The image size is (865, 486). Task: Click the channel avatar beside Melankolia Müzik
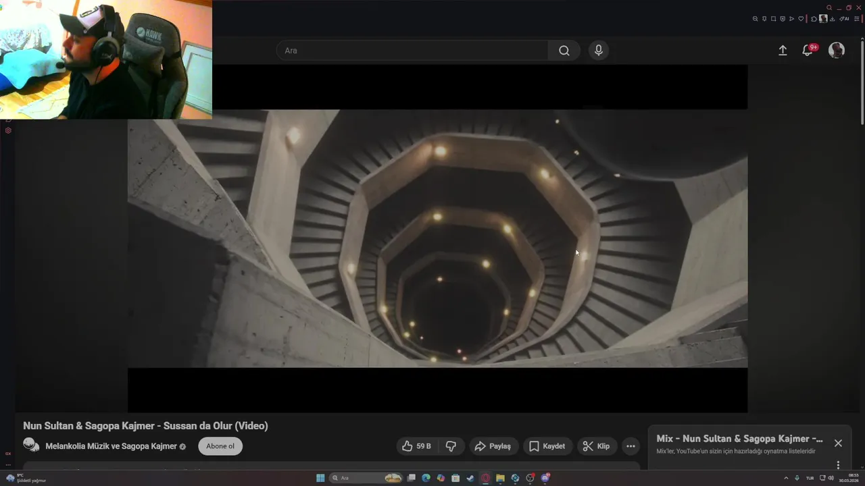31,445
